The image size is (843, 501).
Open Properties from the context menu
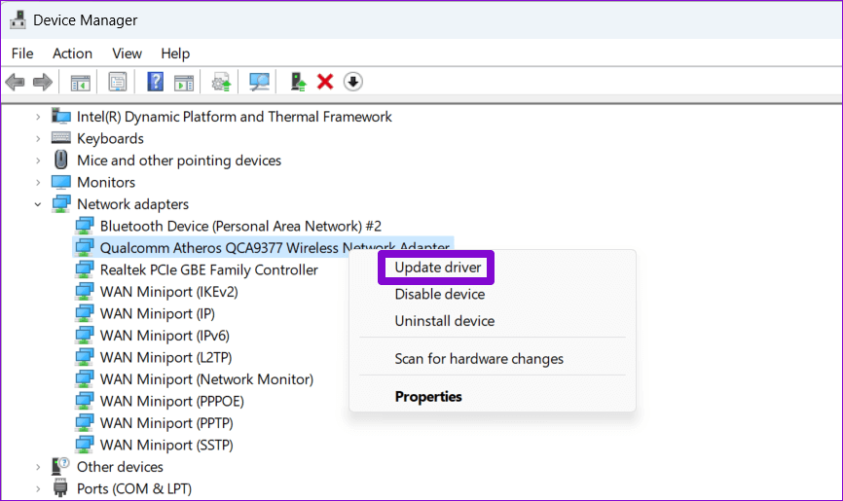(x=428, y=396)
